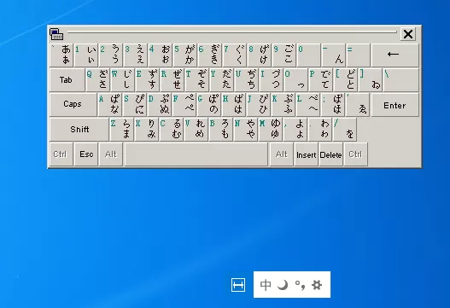Open IME settings gear icon

pyautogui.click(x=317, y=285)
